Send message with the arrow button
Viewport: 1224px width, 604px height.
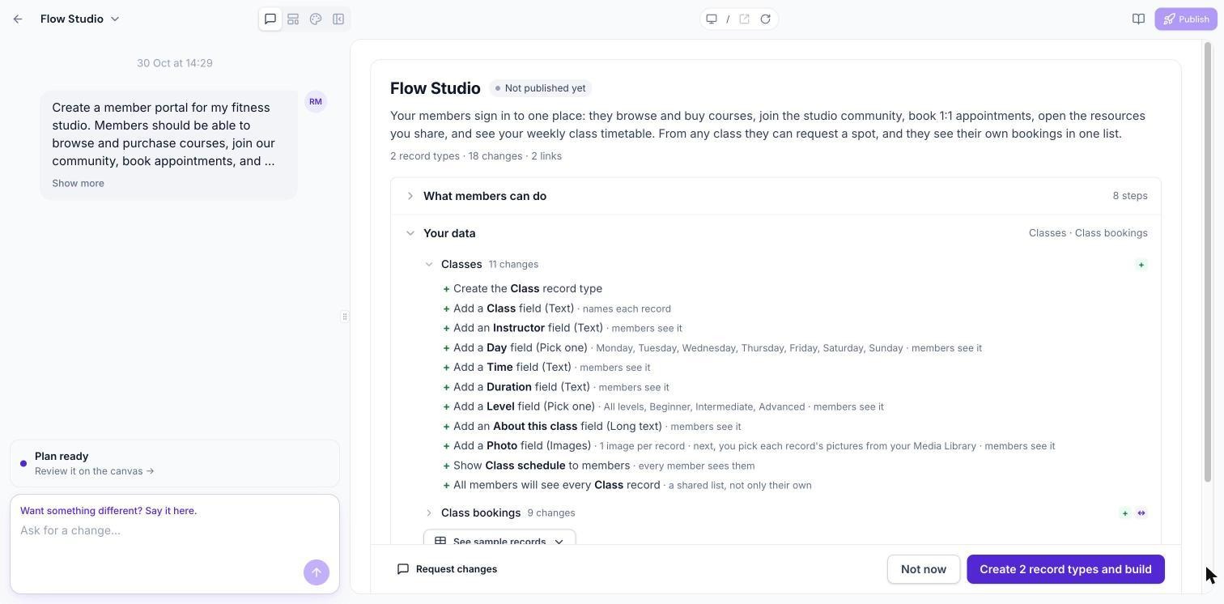point(317,572)
